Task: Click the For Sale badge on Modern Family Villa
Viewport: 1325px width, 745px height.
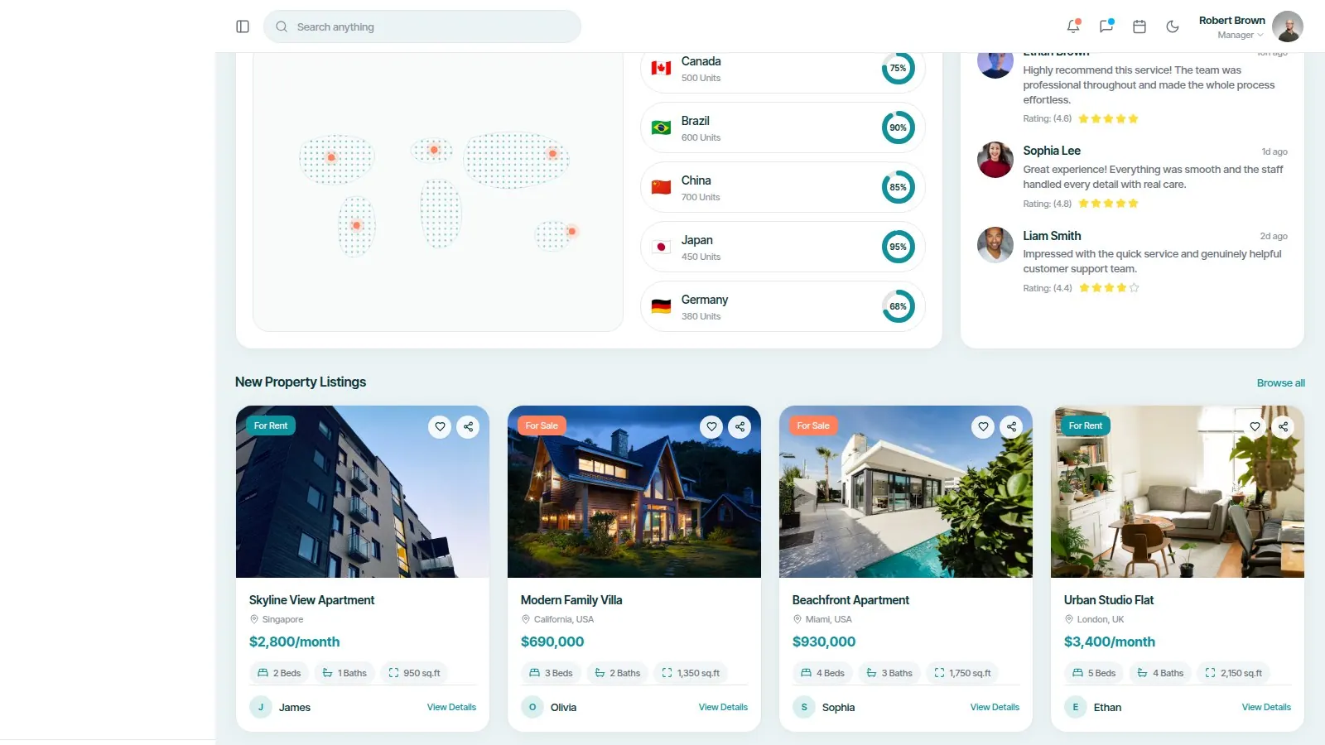Action: click(x=542, y=425)
